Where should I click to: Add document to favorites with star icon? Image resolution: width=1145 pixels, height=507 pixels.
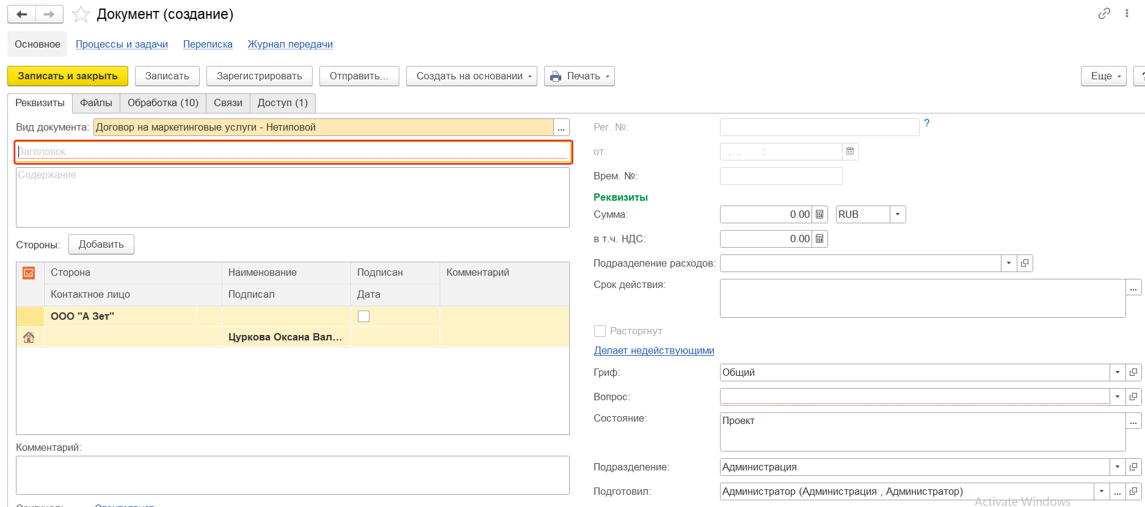[81, 14]
